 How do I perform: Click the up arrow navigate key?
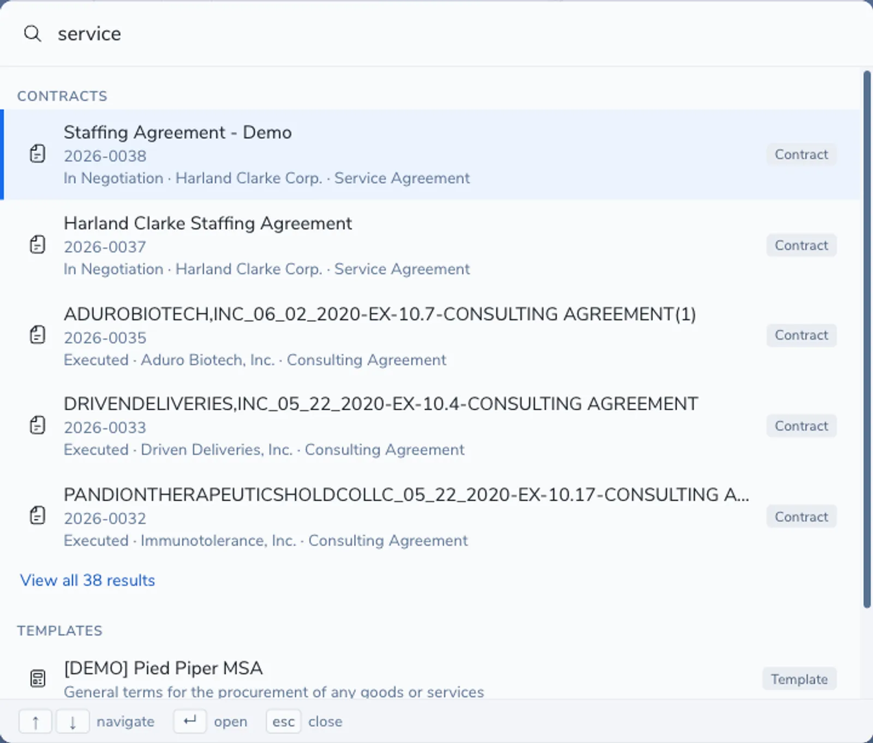point(35,722)
